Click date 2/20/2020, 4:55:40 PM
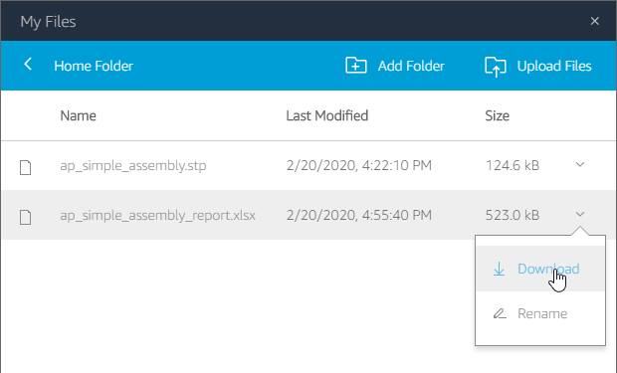This screenshot has width=617, height=373. 359,215
